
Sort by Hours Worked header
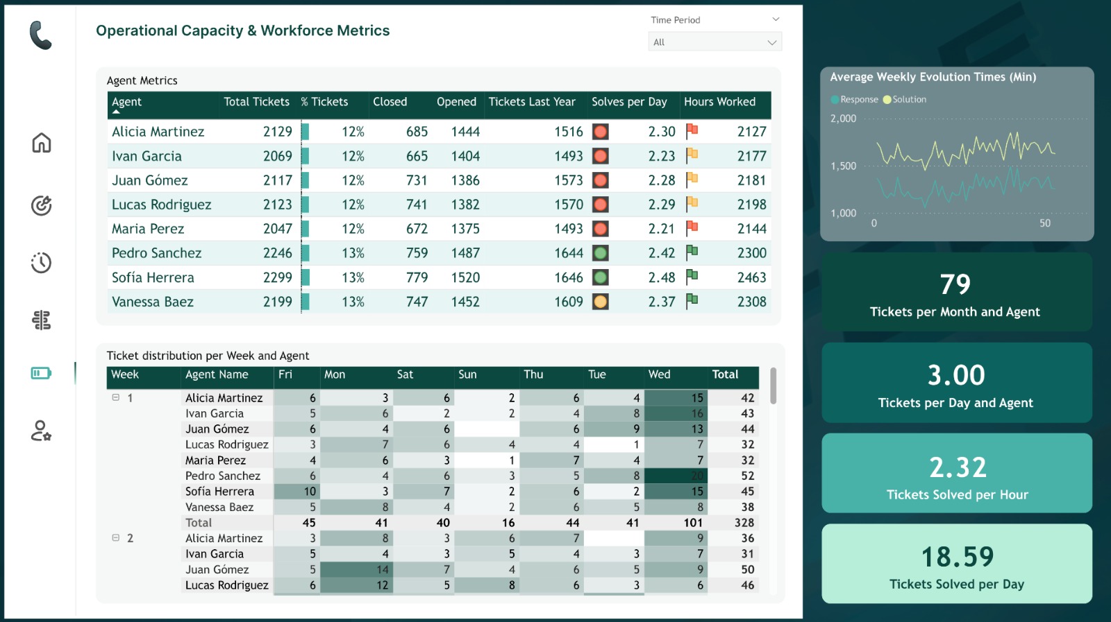click(x=719, y=102)
